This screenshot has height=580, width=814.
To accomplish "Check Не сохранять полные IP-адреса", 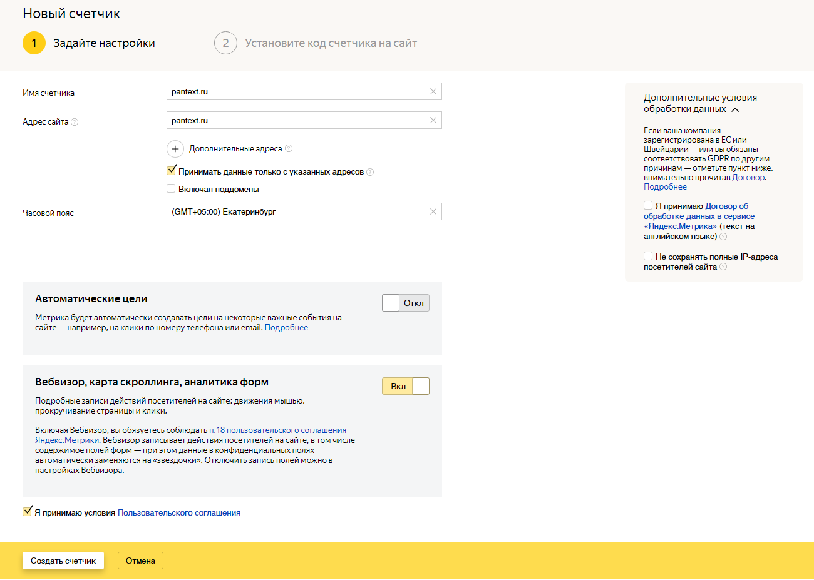I will click(648, 256).
